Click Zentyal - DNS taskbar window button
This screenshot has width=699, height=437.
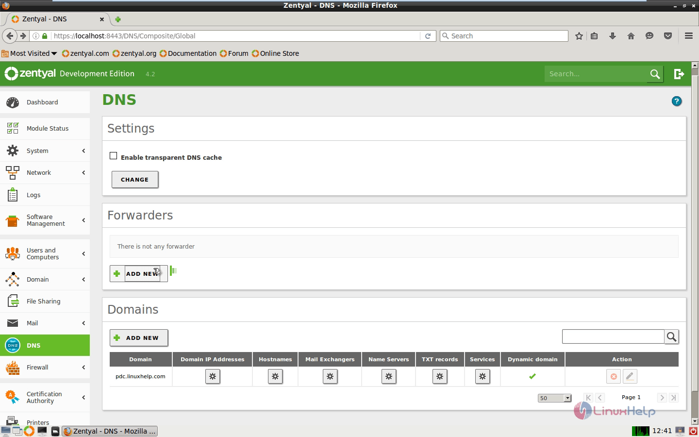pyautogui.click(x=110, y=431)
